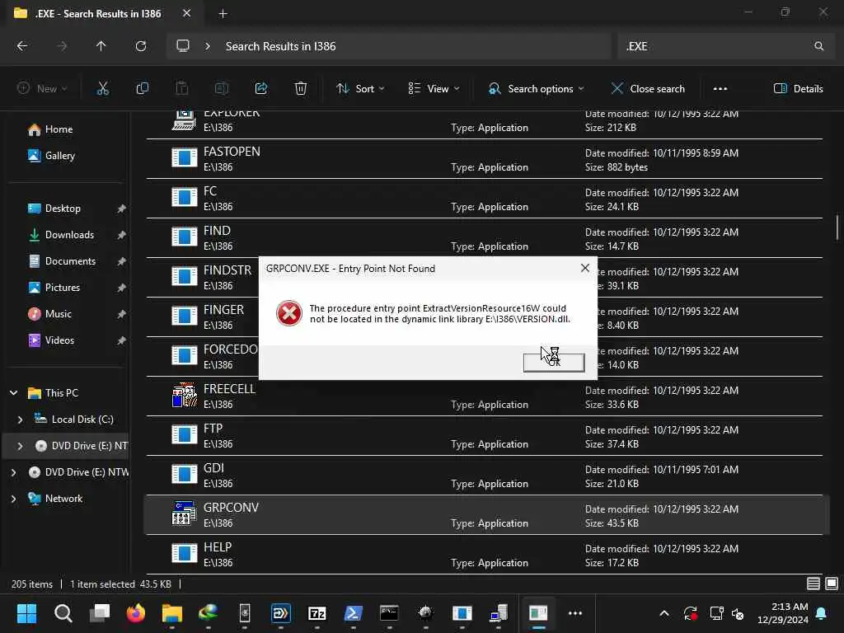
Task: Open a new tab with plus button
Action: pyautogui.click(x=223, y=14)
